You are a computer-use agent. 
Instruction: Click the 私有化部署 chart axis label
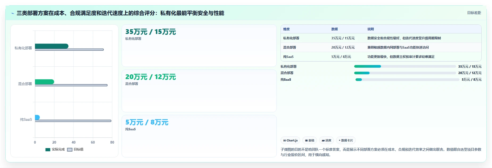(x=23, y=48)
